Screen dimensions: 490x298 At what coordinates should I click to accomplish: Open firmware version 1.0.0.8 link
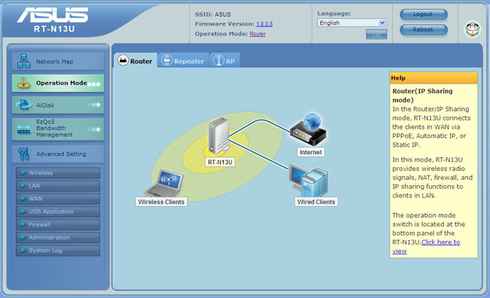pos(265,24)
